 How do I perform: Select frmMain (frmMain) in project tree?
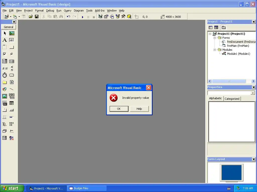pyautogui.click(x=238, y=46)
